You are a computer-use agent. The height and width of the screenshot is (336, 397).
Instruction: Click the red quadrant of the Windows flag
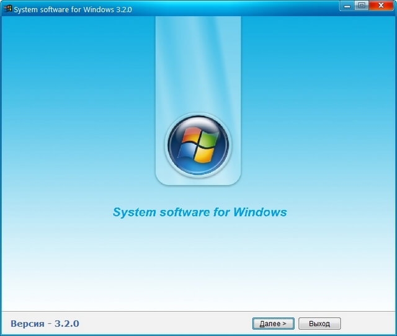[x=190, y=138]
